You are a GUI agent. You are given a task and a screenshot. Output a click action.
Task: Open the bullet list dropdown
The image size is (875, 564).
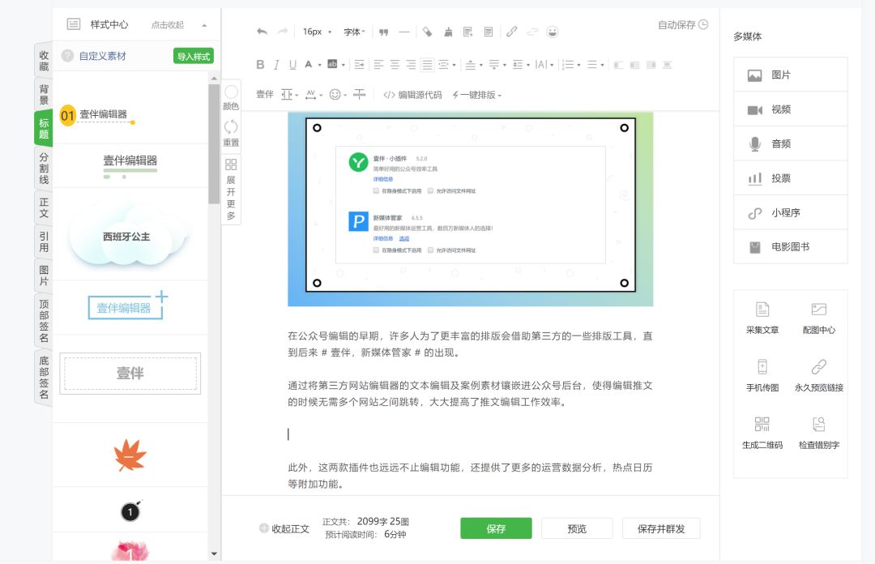pyautogui.click(x=595, y=65)
